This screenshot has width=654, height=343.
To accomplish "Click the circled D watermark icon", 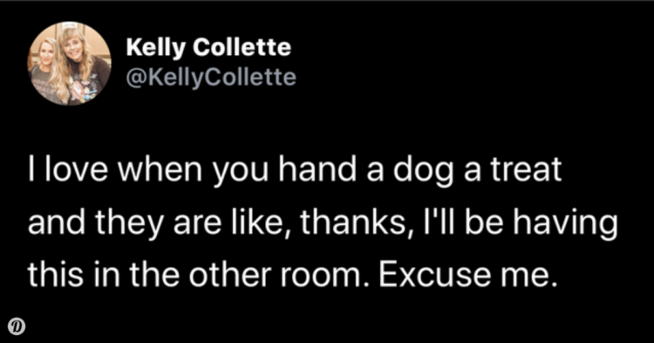I will click(17, 326).
